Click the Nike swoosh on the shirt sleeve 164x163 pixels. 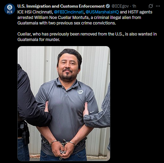point(92,112)
